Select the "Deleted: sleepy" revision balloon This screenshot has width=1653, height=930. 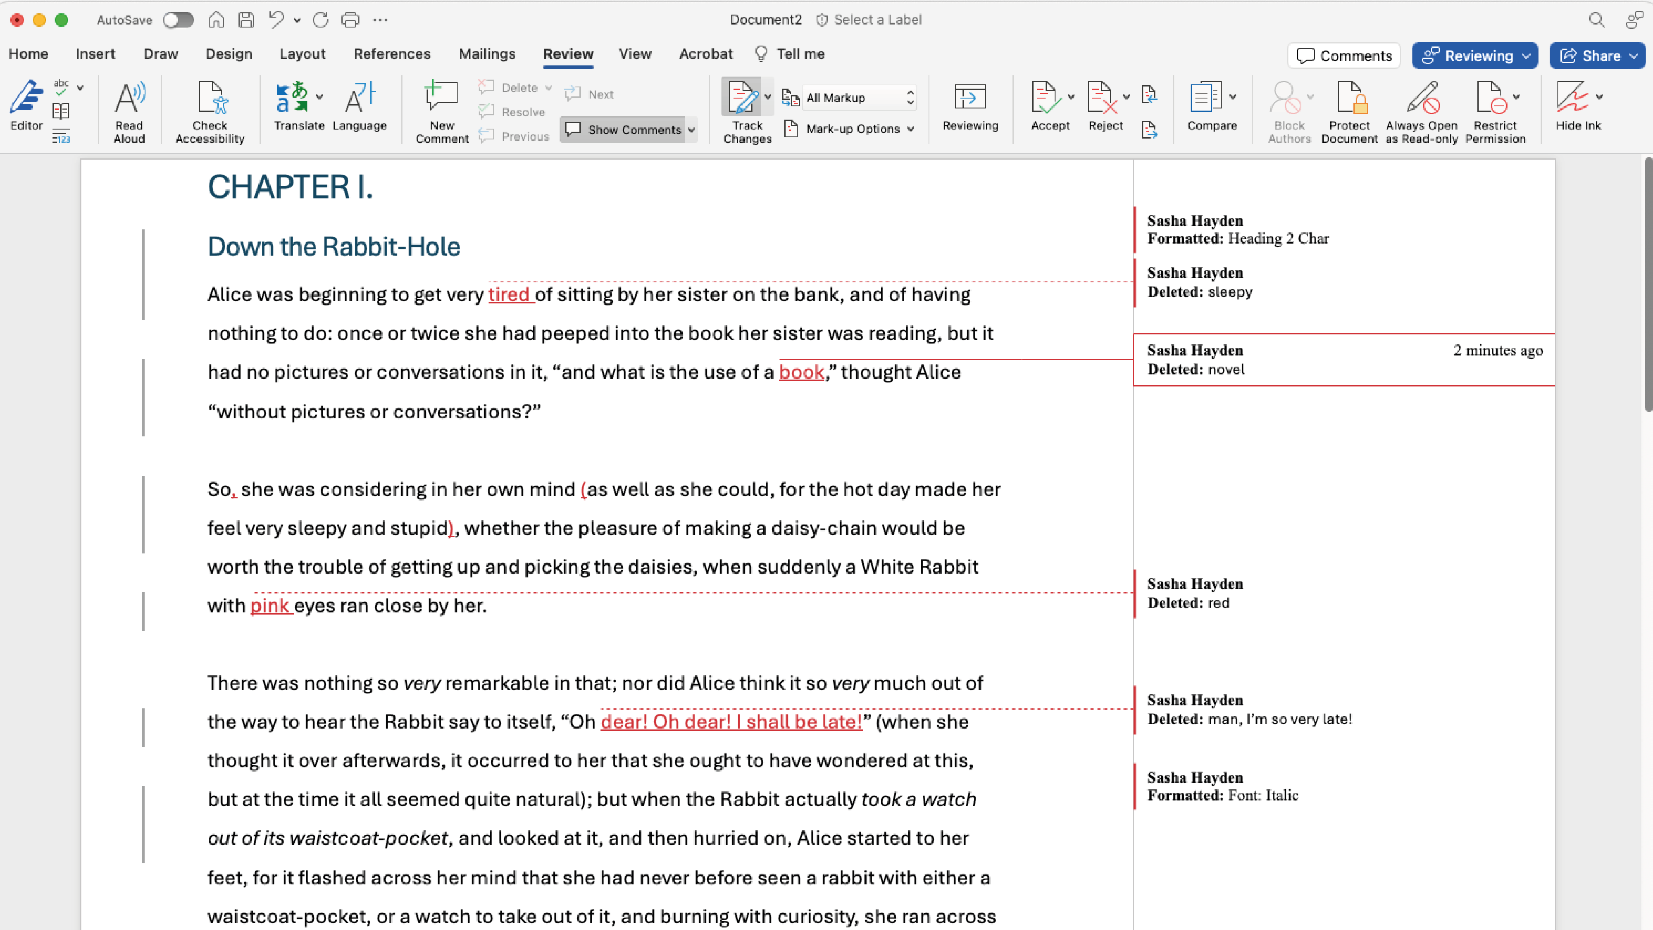[x=1343, y=282]
